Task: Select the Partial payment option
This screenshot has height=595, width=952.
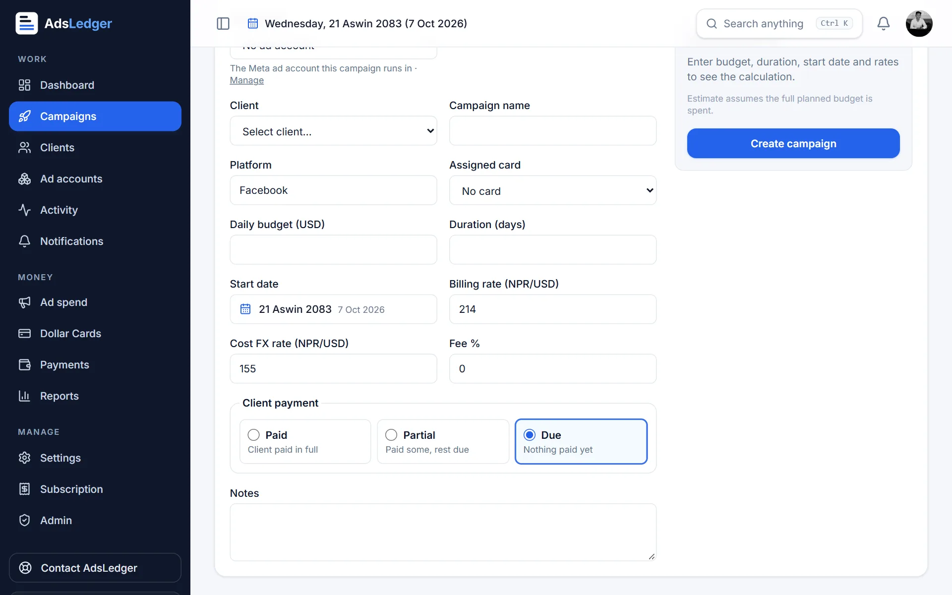Action: point(443,441)
